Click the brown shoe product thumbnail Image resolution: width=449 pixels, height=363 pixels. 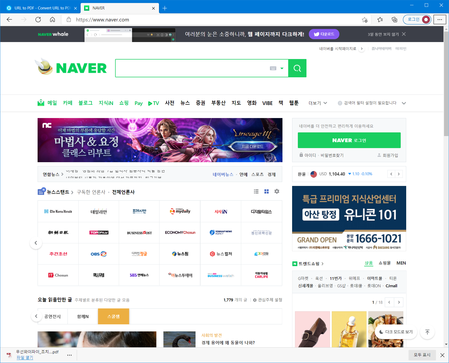[x=312, y=329]
